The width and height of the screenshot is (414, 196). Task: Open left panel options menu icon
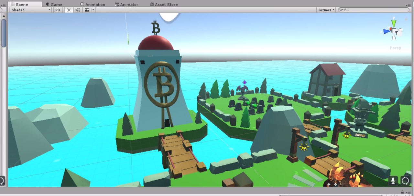tap(4, 5)
